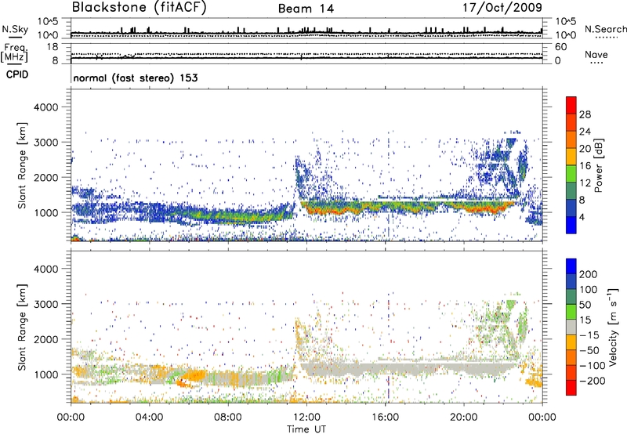Click the '200' tick on Velocity colorbar
The width and height of the screenshot is (627, 434).
(x=589, y=274)
